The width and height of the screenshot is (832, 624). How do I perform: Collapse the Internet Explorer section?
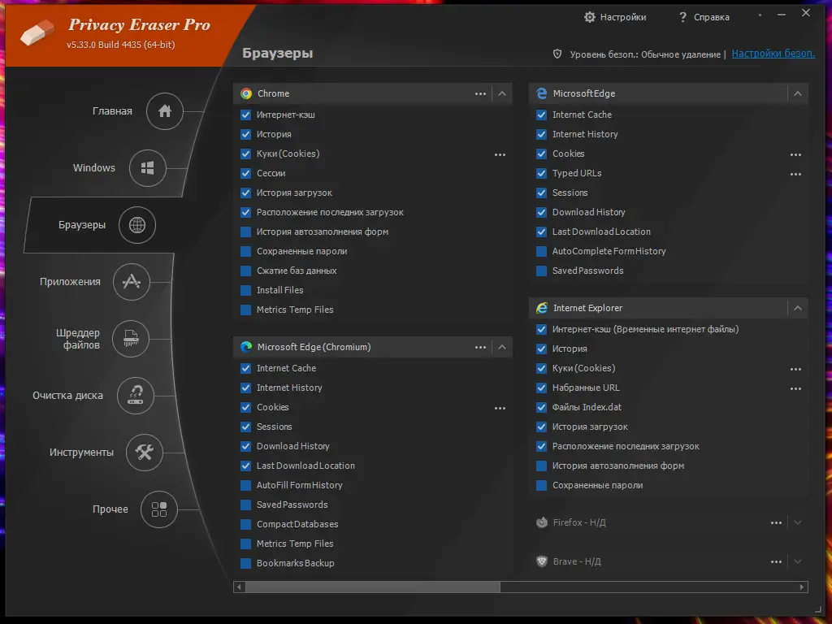point(798,308)
